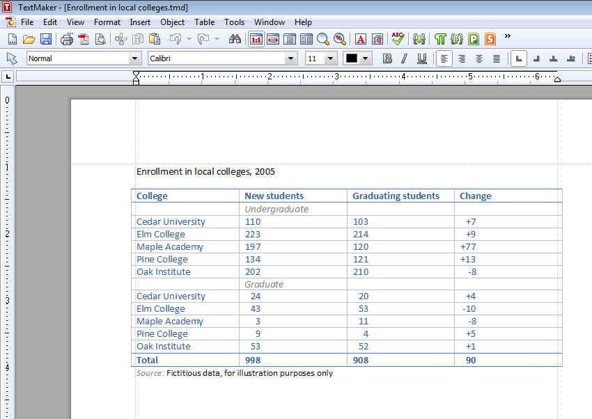Toggle Underline formatting

[x=421, y=58]
